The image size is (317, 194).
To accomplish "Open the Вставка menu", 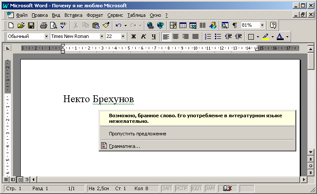I will 73,15.
